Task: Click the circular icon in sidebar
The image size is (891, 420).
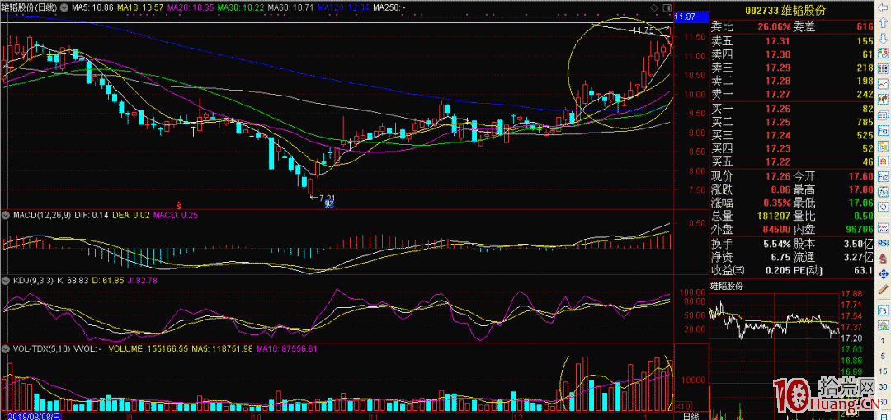Action: tap(883, 208)
